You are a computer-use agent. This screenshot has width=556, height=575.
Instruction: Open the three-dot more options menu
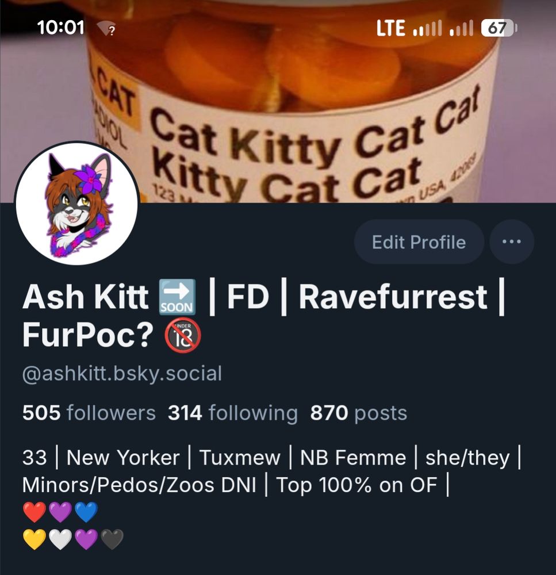pos(512,242)
